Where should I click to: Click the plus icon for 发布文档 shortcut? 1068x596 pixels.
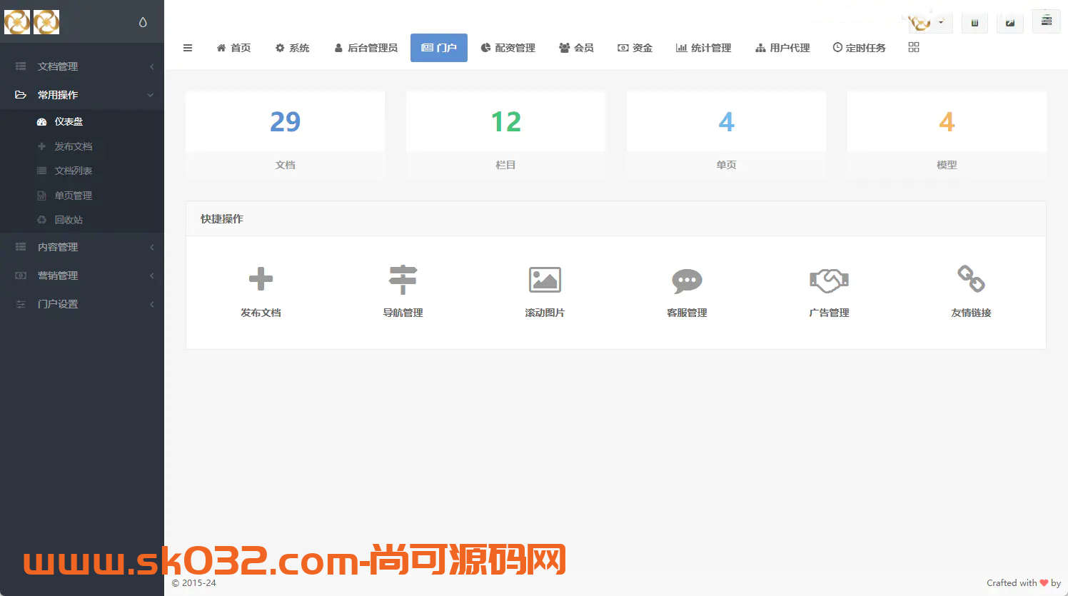click(x=261, y=279)
